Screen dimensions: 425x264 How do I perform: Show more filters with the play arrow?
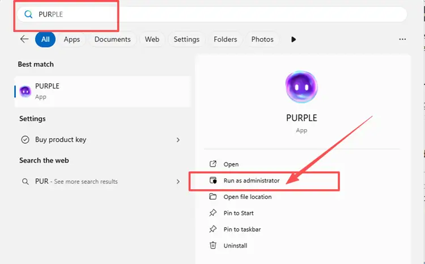click(294, 39)
